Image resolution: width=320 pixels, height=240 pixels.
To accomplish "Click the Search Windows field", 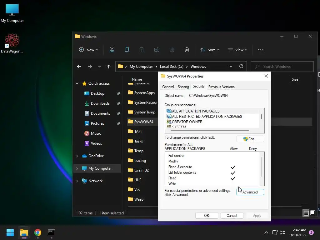I will pyautogui.click(x=282, y=67).
